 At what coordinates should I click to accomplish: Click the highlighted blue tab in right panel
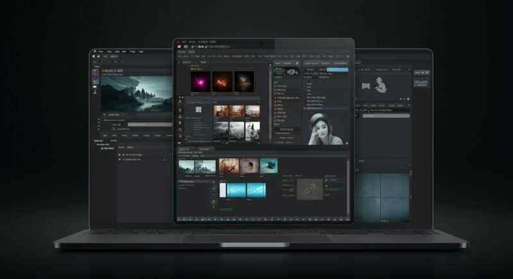pos(337,70)
